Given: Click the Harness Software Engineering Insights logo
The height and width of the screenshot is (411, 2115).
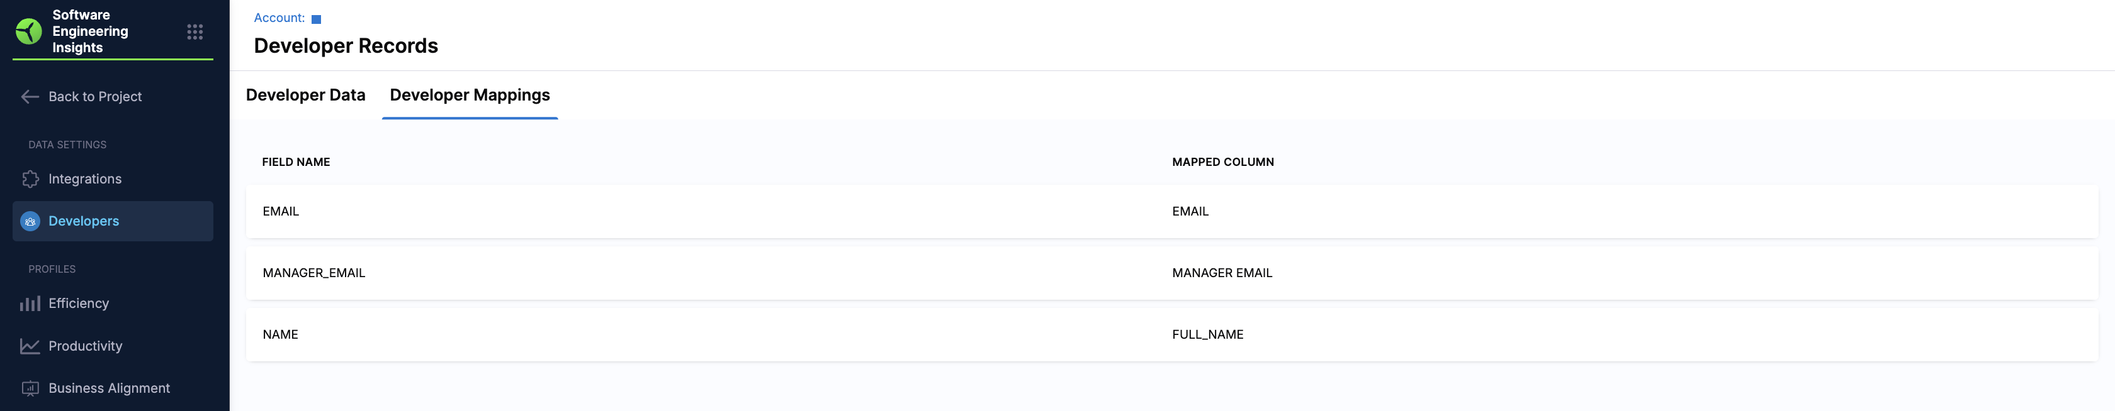Looking at the screenshot, I should click(29, 31).
